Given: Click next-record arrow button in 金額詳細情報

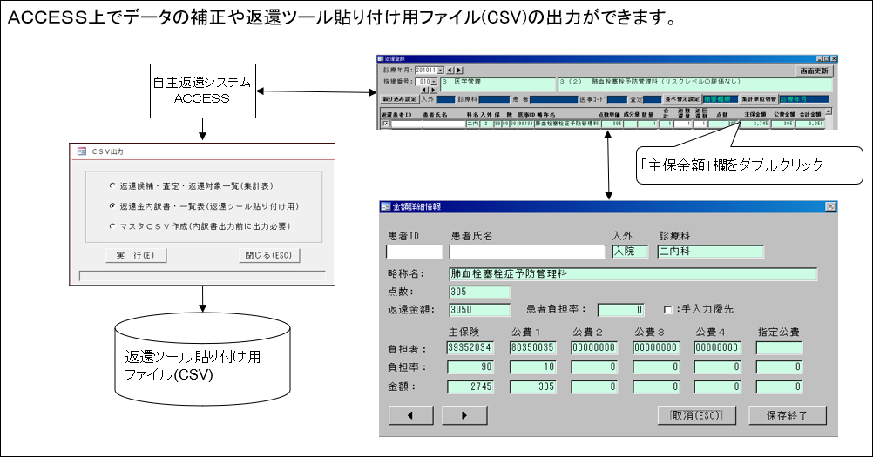Looking at the screenshot, I should tap(465, 414).
